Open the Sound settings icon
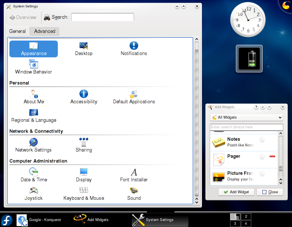292x227 pixels. (x=134, y=193)
